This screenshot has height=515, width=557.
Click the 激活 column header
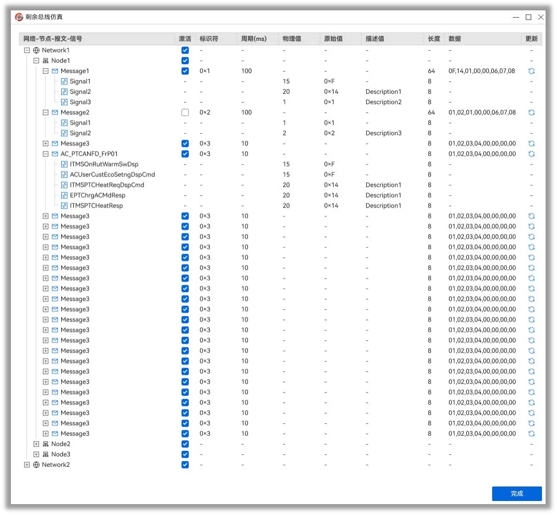click(x=185, y=39)
